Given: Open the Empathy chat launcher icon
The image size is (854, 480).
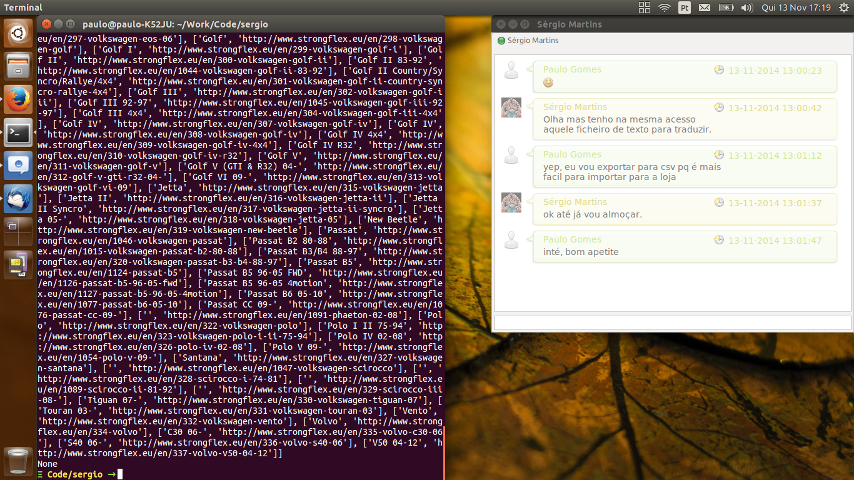Looking at the screenshot, I should [18, 166].
